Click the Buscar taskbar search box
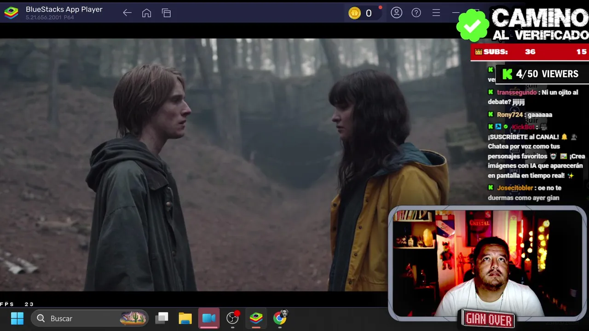 point(90,318)
